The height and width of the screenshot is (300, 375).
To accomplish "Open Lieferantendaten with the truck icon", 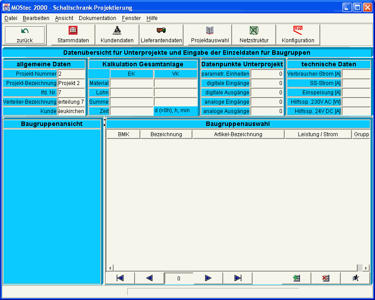I will [x=161, y=35].
